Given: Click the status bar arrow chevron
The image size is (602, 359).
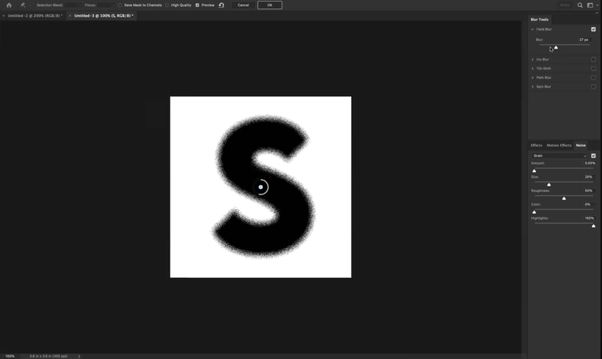Looking at the screenshot, I should [x=79, y=356].
